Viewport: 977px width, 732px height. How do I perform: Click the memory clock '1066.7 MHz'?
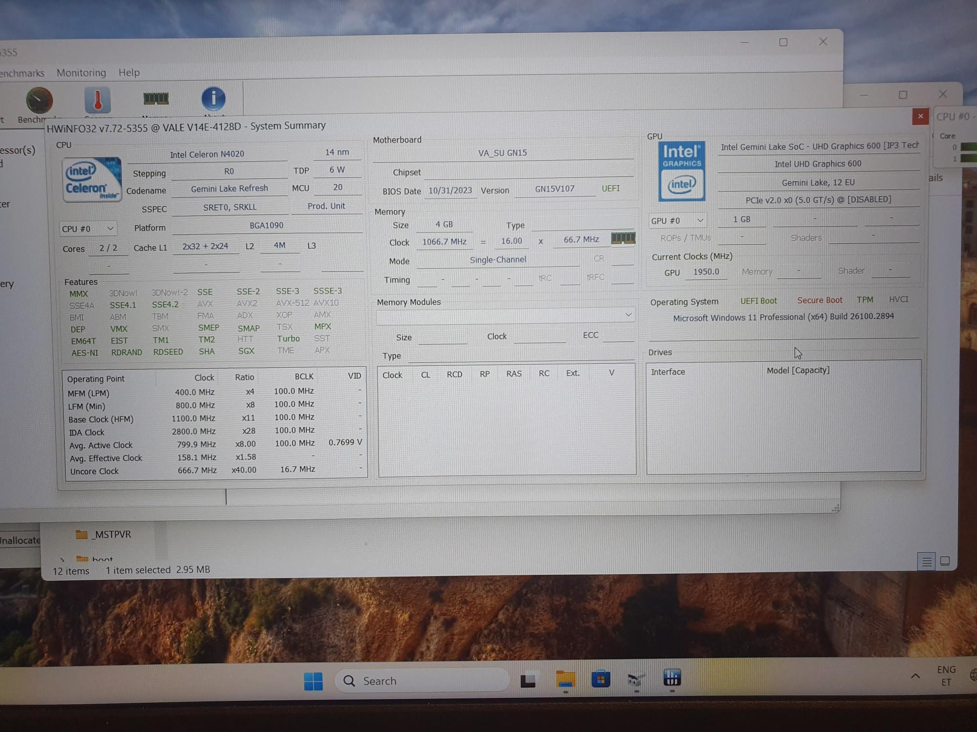[x=444, y=242]
